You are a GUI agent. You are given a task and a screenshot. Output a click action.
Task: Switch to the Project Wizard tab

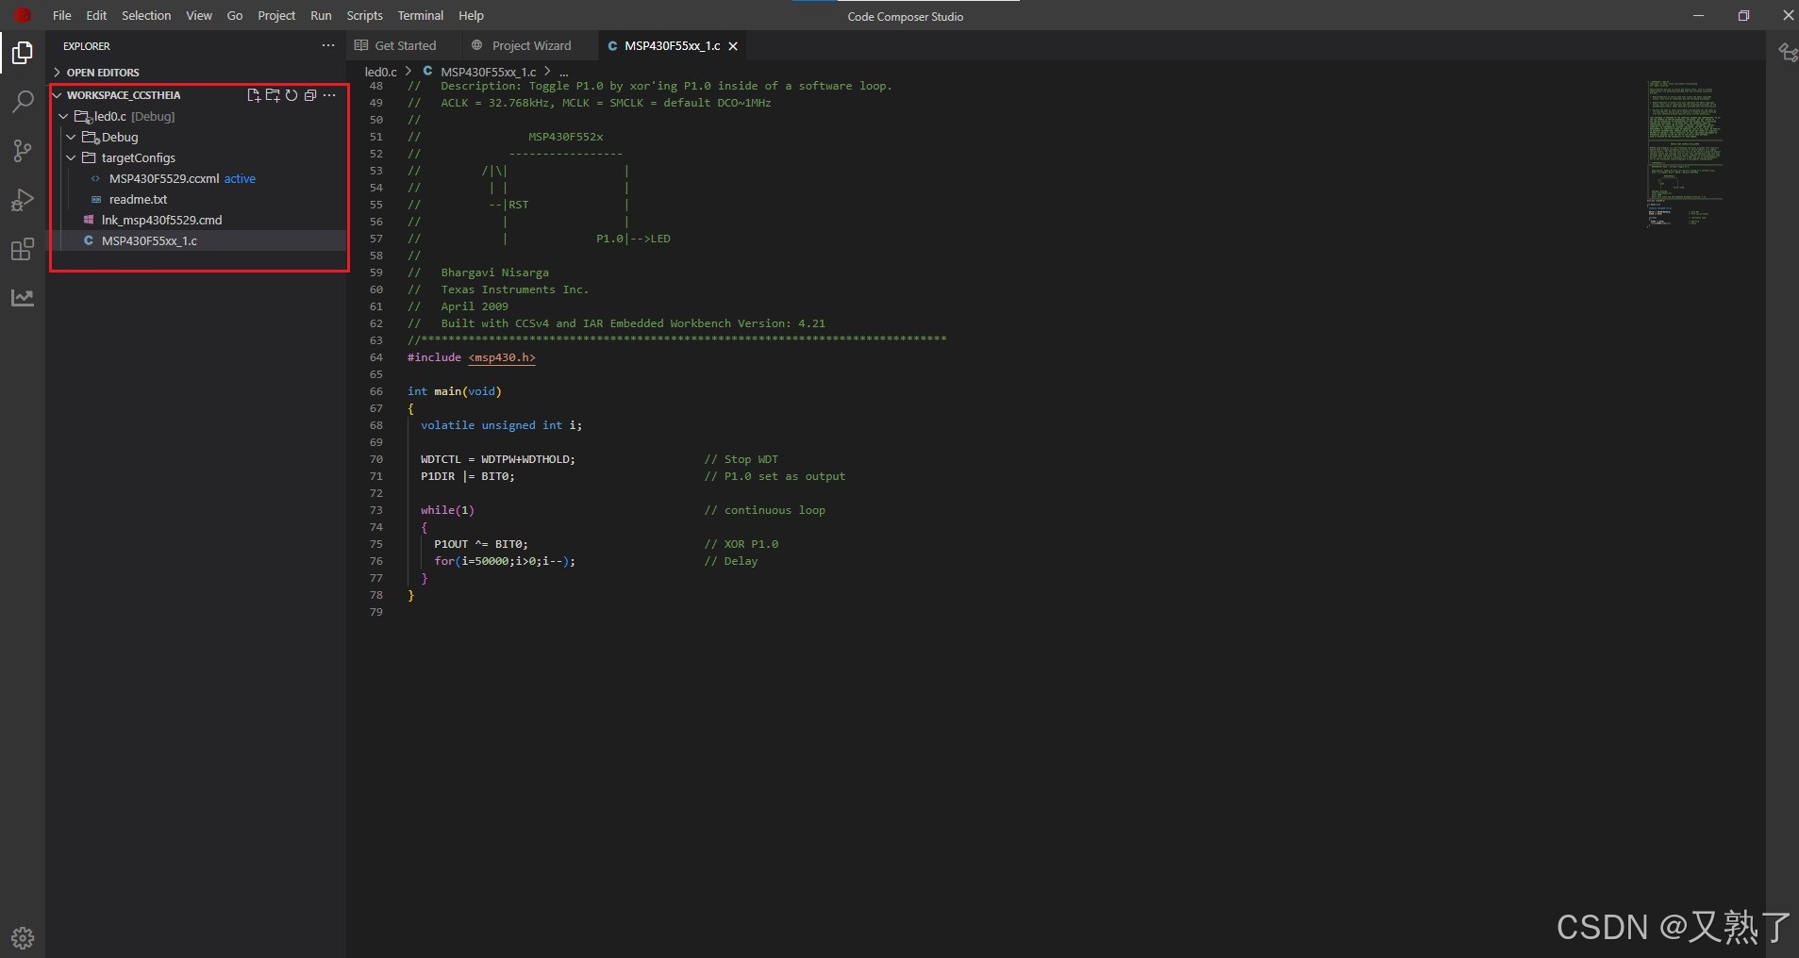coord(531,45)
